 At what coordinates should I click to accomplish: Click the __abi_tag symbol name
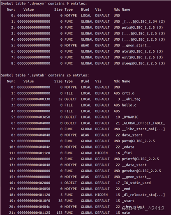point(131,99)
